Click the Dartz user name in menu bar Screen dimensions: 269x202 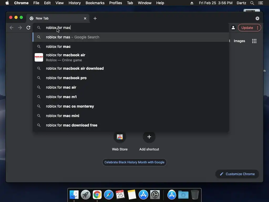click(241, 3)
